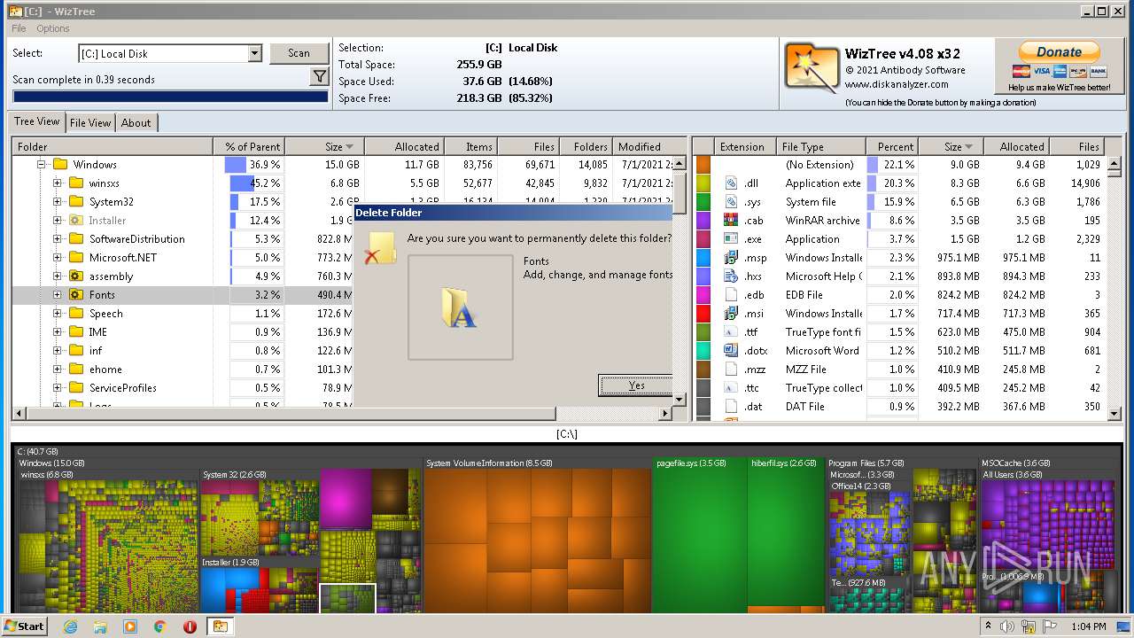Open the drive selection dropdown
Viewport: 1134px width, 638px height.
tap(254, 53)
